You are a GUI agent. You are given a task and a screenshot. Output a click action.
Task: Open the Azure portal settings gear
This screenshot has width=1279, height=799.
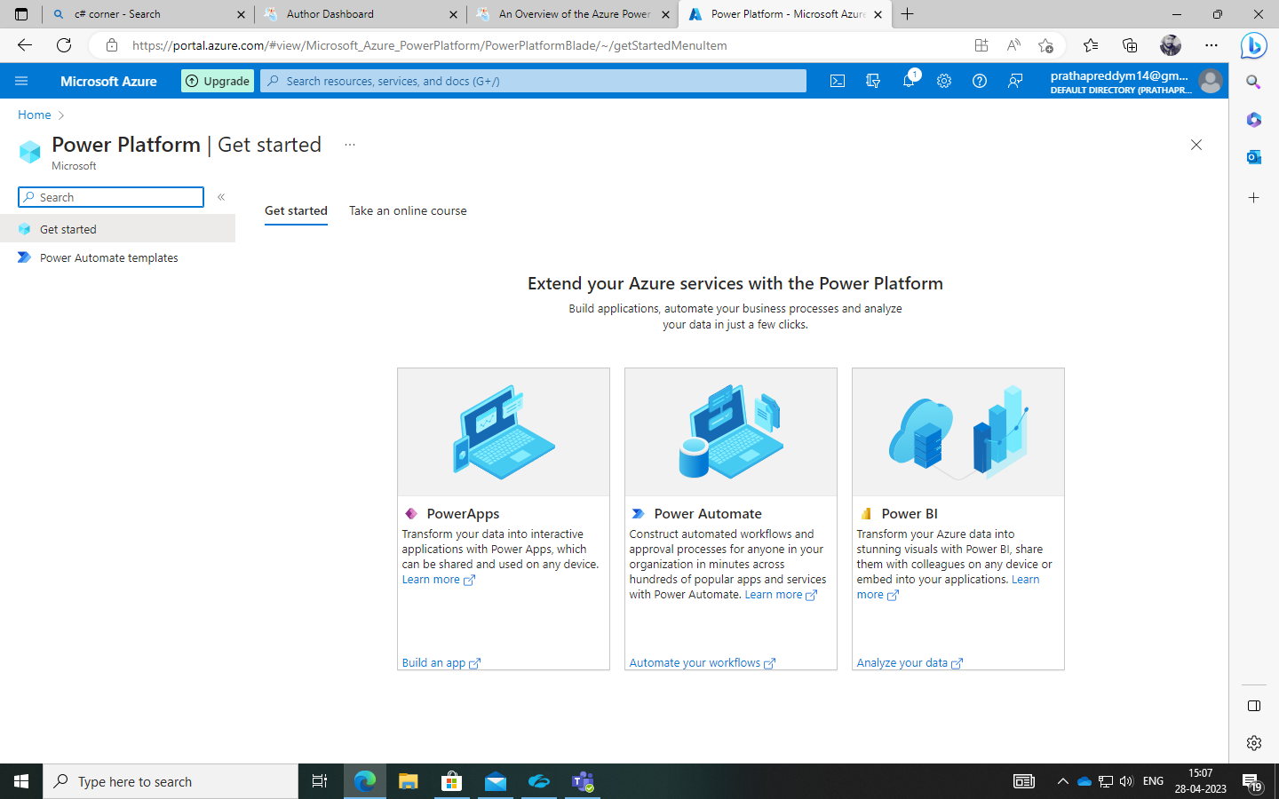click(943, 81)
